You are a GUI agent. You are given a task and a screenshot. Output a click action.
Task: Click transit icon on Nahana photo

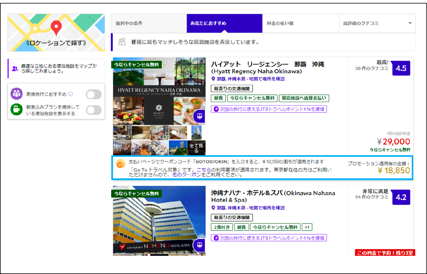coord(199,245)
